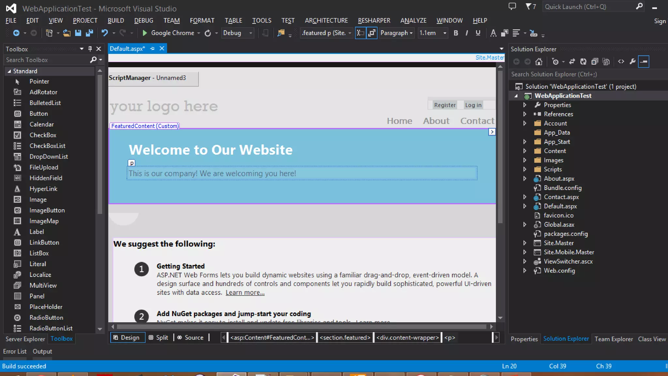Collapse the Standard toolbox group
Screen dimensions: 668x376
(9, 71)
